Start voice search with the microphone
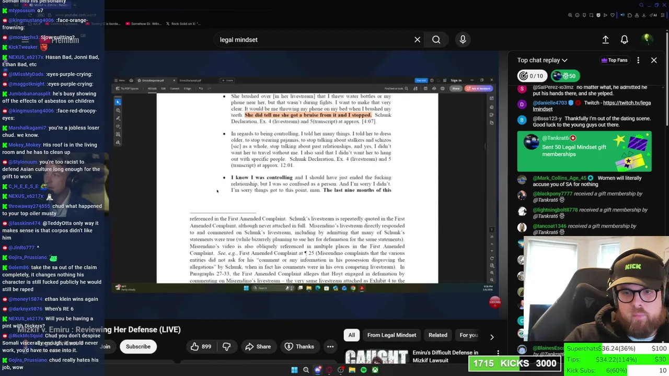This screenshot has height=376, width=669. (463, 40)
